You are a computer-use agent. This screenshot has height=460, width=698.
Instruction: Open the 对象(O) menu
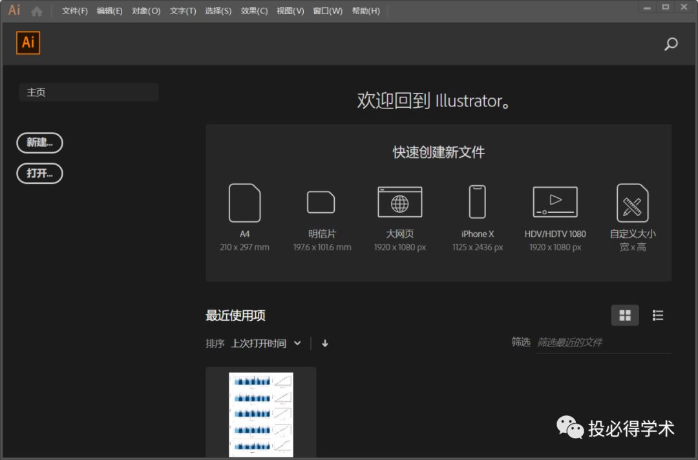(x=146, y=11)
